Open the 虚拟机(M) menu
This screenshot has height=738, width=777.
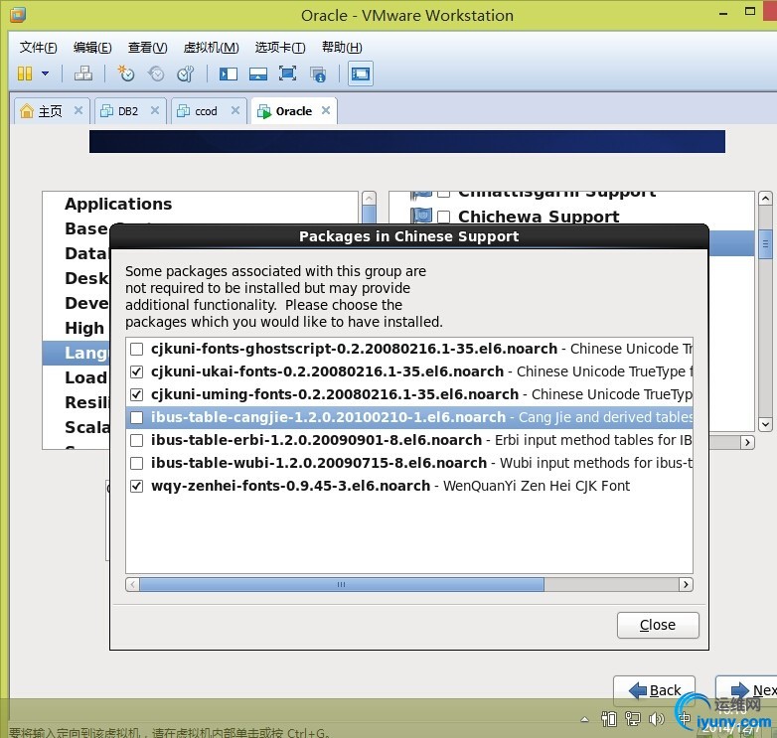211,48
